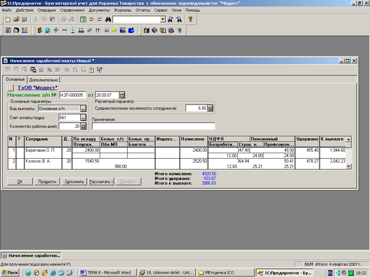Click the currency rates $ DM icon
The image size is (370, 278).
point(25,30)
